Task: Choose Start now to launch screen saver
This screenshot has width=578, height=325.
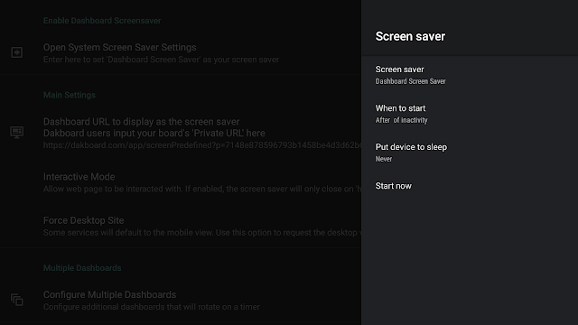Action: point(470,186)
